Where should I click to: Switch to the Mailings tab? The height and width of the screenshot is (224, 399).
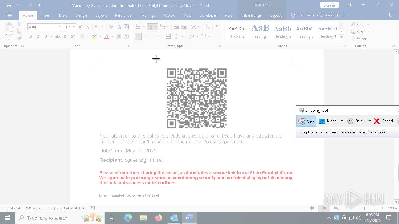[148, 15]
